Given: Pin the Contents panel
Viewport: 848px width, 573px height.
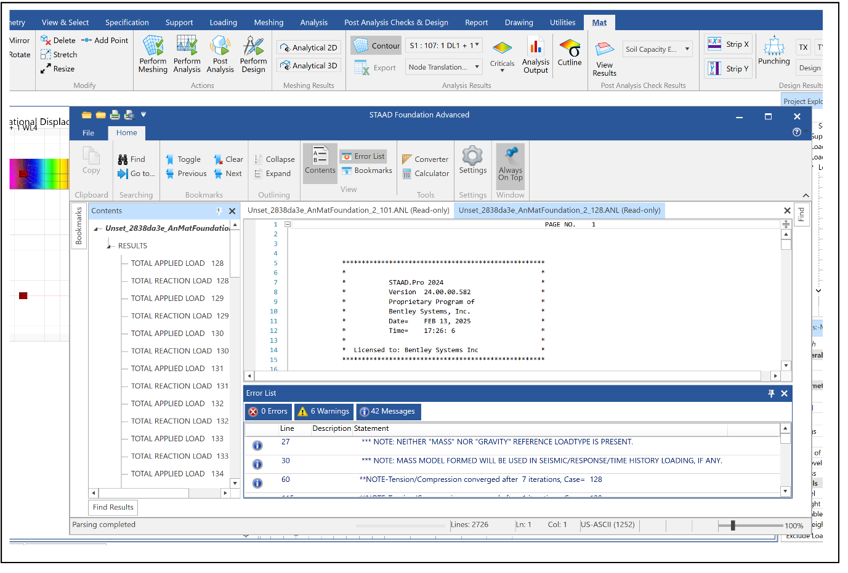Looking at the screenshot, I should pos(219,211).
